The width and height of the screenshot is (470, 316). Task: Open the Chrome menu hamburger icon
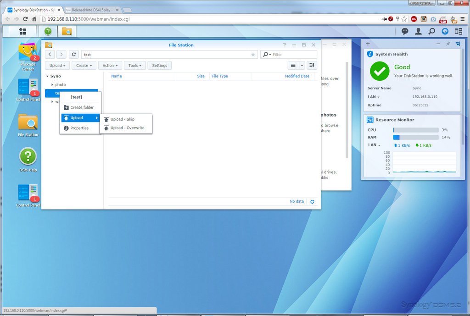[x=463, y=19]
